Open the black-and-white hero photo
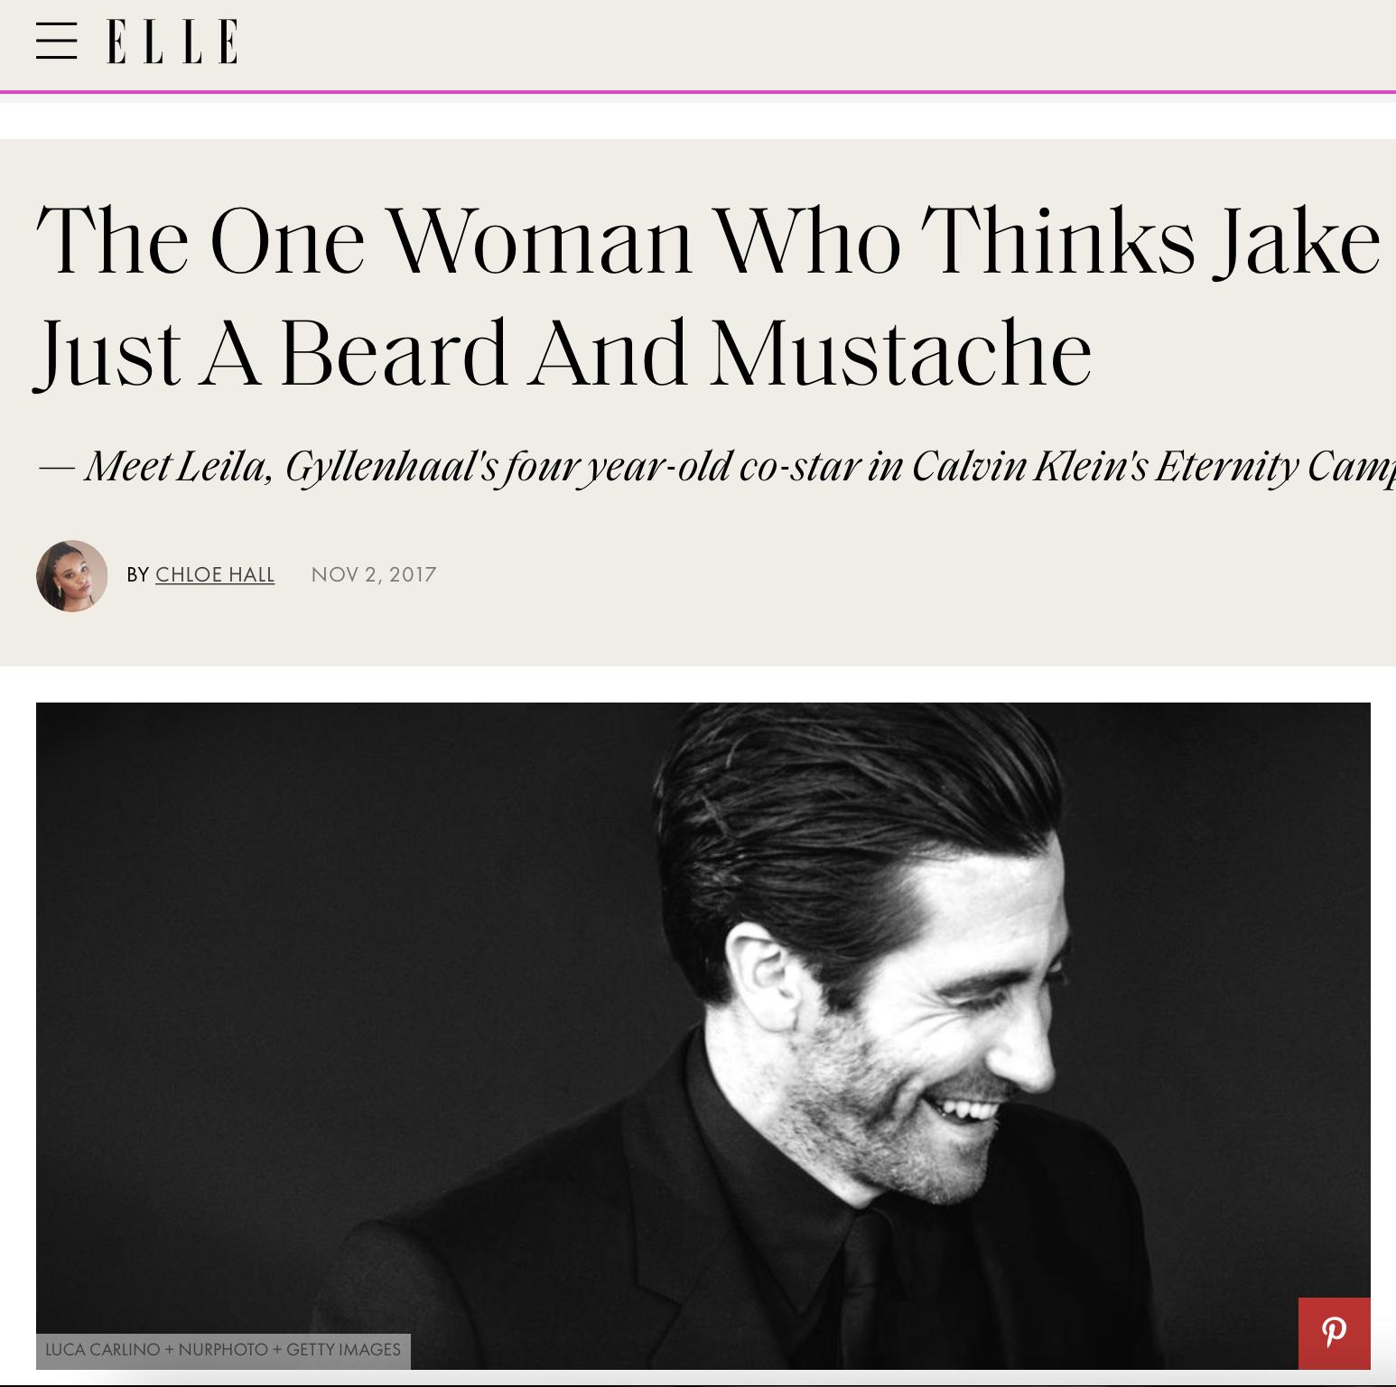Screen dimensions: 1396x1387 click(x=703, y=1036)
